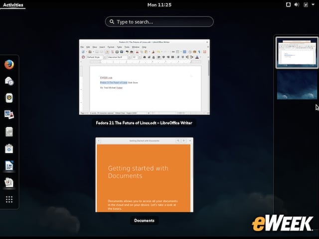Image resolution: width=319 pixels, height=239 pixels.
Task: Click Documents app icon in dash
Action: pyautogui.click(x=9, y=183)
